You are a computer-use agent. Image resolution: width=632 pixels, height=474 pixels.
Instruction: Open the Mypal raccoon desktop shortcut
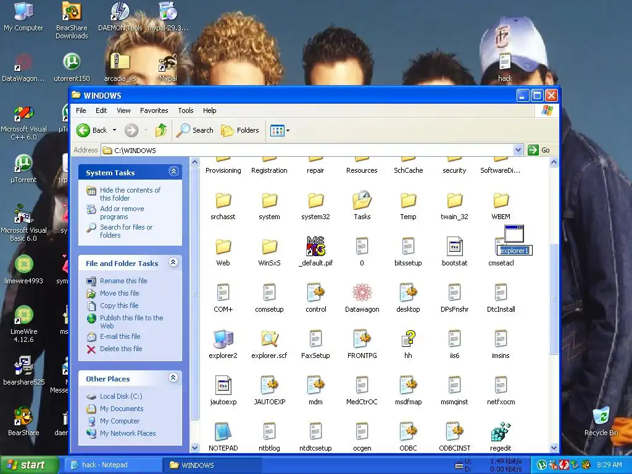(x=168, y=67)
